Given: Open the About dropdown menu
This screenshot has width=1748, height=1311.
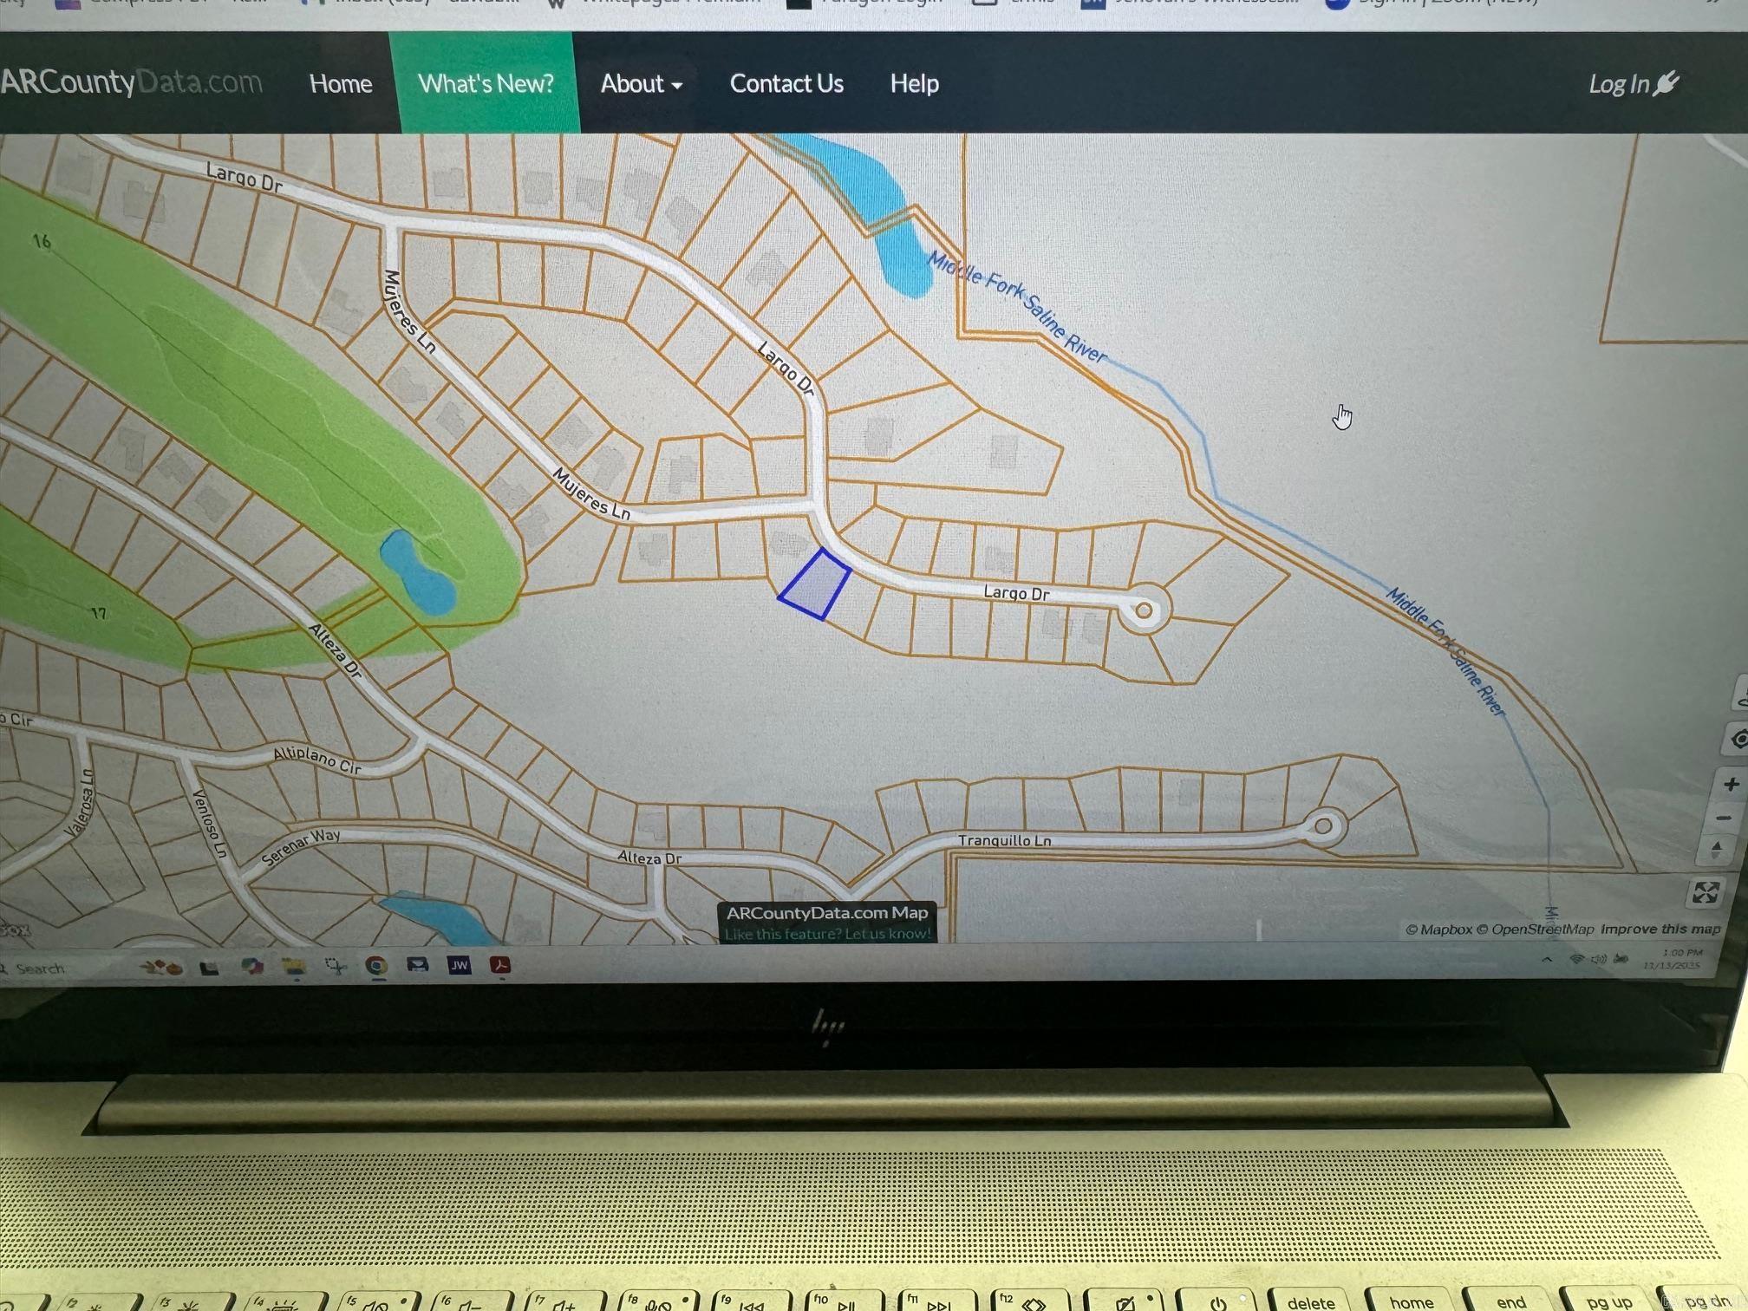Looking at the screenshot, I should (641, 84).
